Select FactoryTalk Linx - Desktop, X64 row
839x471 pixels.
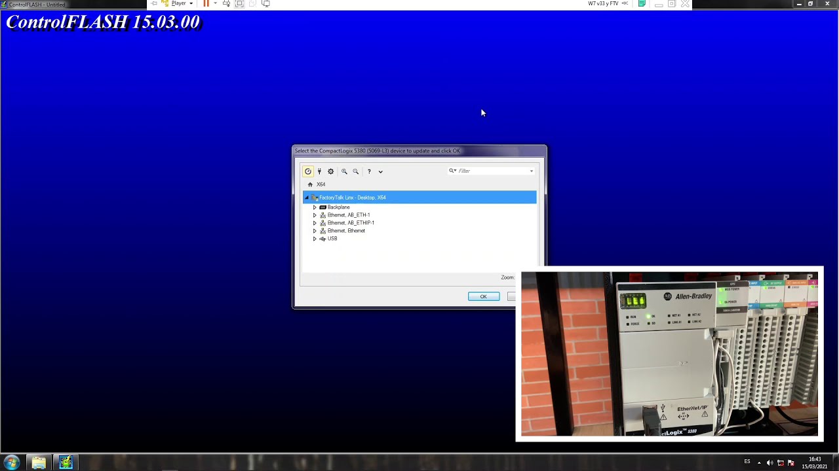click(419, 198)
